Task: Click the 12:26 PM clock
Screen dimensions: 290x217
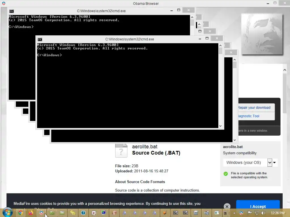Action: click(278, 213)
